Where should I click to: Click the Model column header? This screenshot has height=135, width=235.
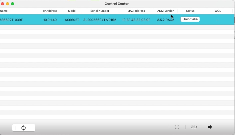coord(72,11)
